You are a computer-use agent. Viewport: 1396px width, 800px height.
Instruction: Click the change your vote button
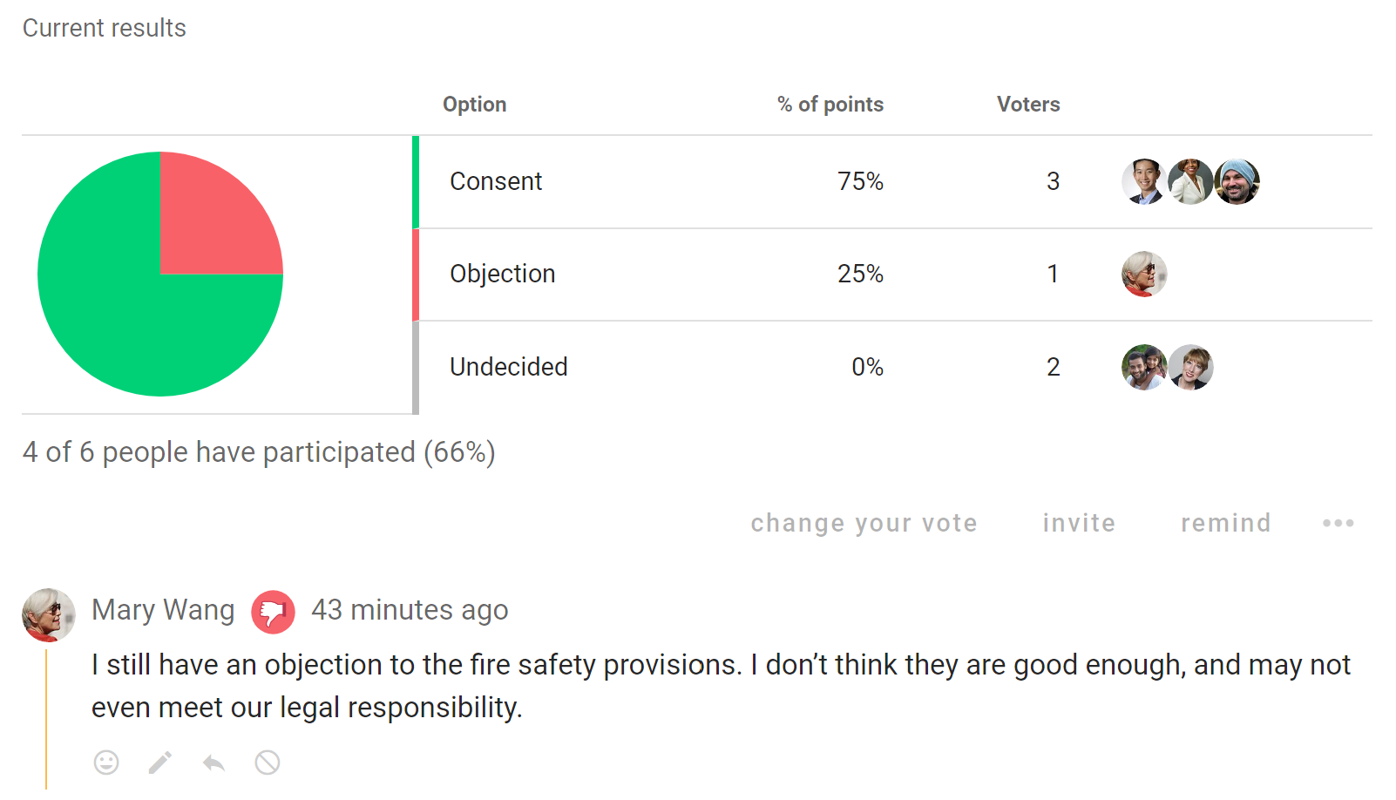click(x=864, y=523)
